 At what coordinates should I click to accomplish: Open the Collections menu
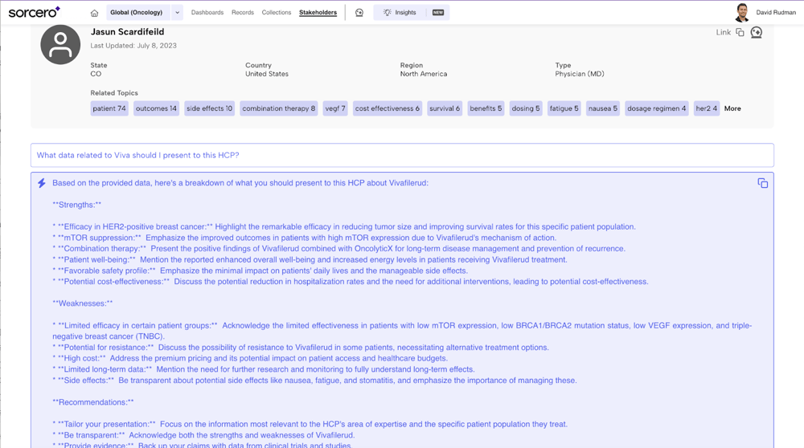[x=277, y=12]
